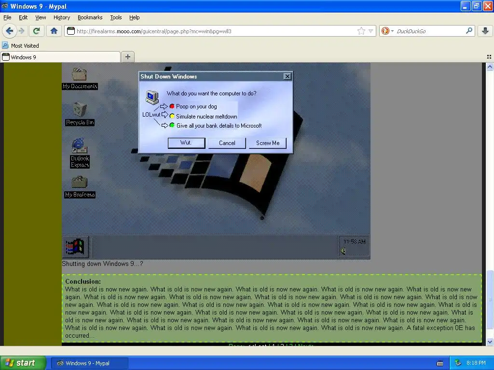The height and width of the screenshot is (370, 494).
Task: Click the scrollbar up arrow
Action: click(490, 66)
